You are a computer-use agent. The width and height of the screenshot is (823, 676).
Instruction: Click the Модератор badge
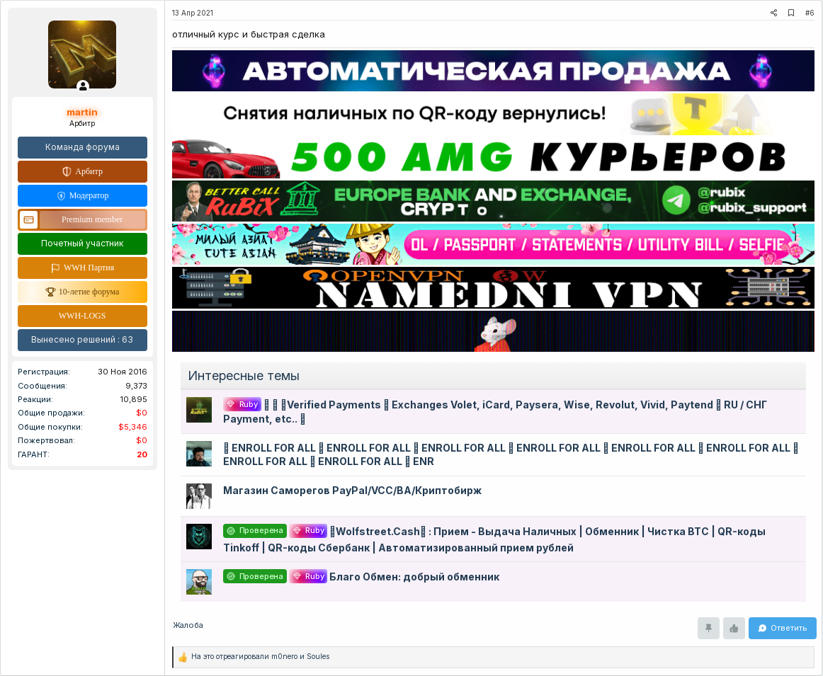(x=82, y=195)
